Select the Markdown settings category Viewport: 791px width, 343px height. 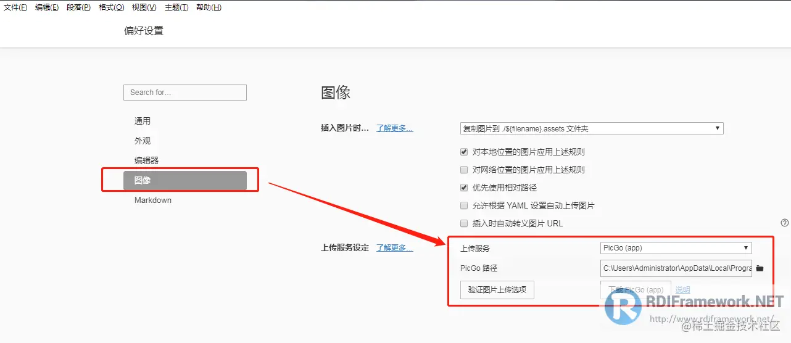[153, 200]
